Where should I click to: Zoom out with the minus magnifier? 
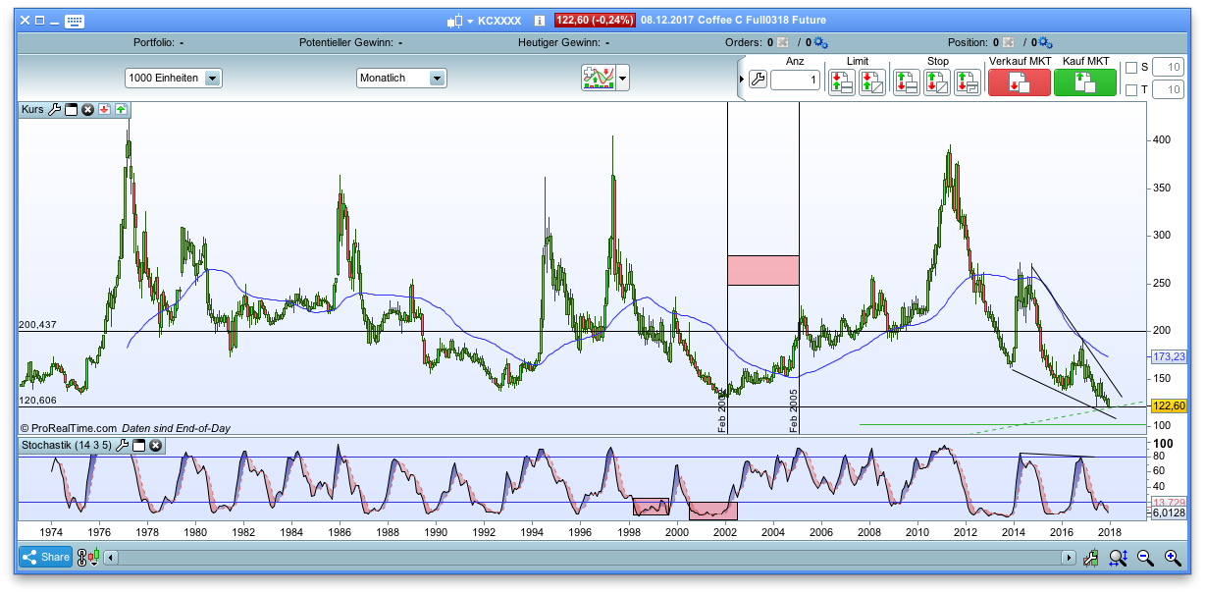[1145, 558]
